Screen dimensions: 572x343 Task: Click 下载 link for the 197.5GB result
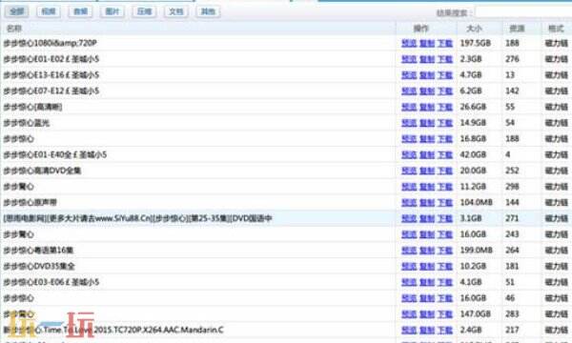[445, 44]
